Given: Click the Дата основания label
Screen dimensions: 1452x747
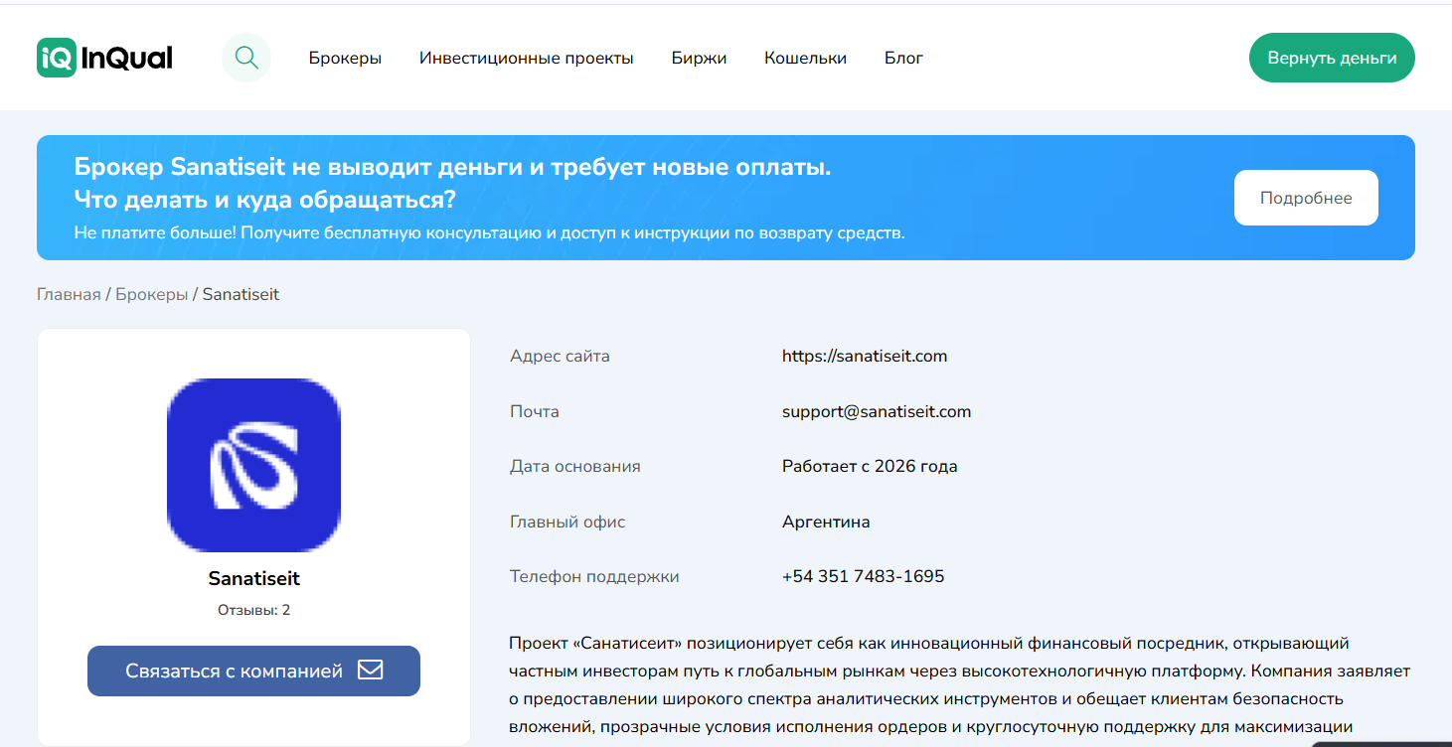Looking at the screenshot, I should pyautogui.click(x=575, y=466).
